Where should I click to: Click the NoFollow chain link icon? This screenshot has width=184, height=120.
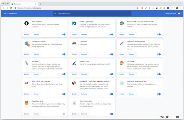[x=27, y=63]
